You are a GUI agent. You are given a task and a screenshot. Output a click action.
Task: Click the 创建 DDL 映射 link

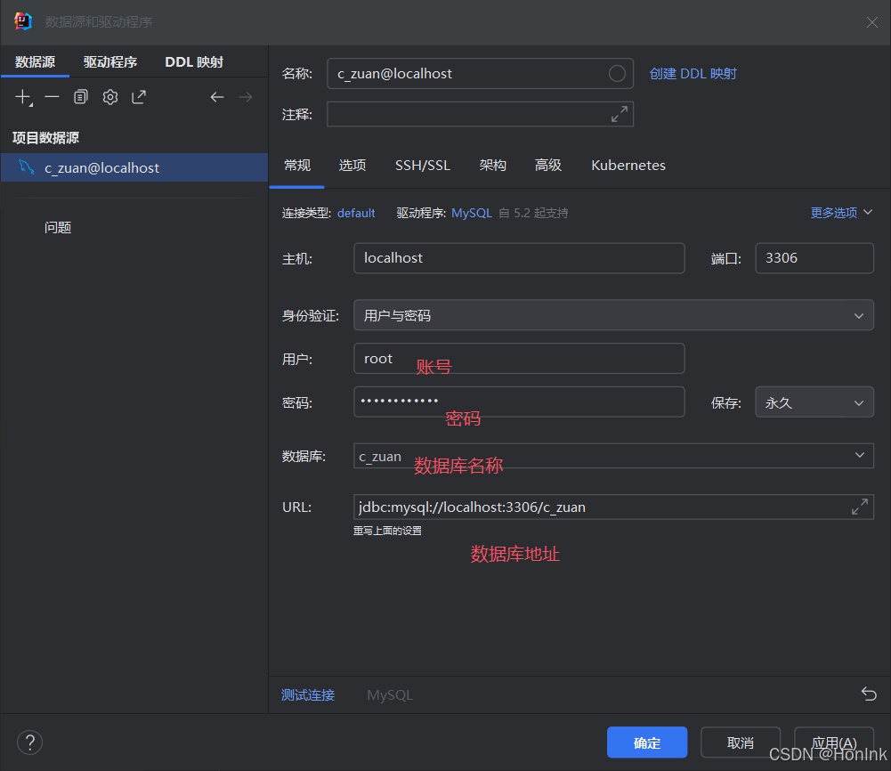(x=693, y=73)
